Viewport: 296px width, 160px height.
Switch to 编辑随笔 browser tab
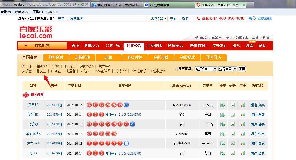pos(117,5)
